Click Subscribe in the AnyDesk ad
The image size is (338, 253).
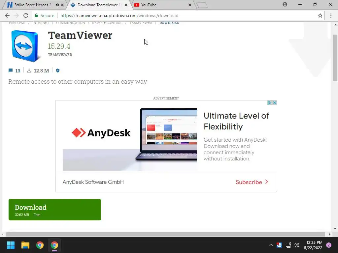pos(252,182)
